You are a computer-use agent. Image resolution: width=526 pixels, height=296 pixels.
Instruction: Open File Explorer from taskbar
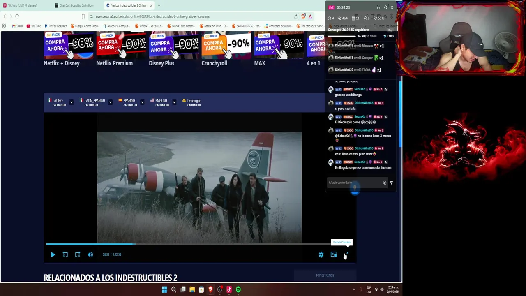tap(192, 289)
